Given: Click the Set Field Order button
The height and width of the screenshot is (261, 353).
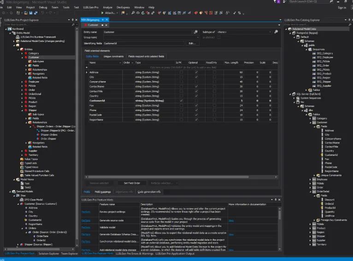Looking at the screenshot, I should point(132,183).
